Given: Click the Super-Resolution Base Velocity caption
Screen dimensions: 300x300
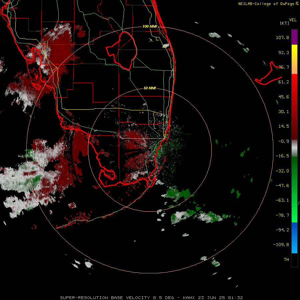Looking at the screenshot, I should [151, 298].
